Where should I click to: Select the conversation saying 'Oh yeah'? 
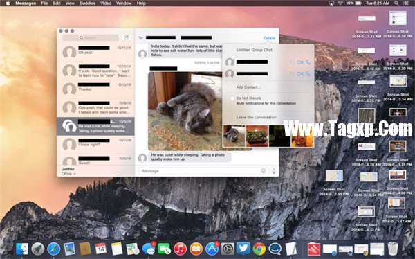(96, 52)
